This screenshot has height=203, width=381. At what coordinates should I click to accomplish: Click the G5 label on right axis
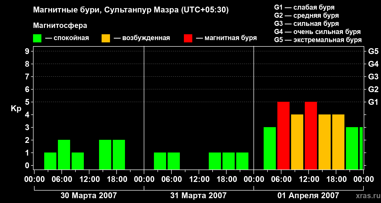click(373, 51)
